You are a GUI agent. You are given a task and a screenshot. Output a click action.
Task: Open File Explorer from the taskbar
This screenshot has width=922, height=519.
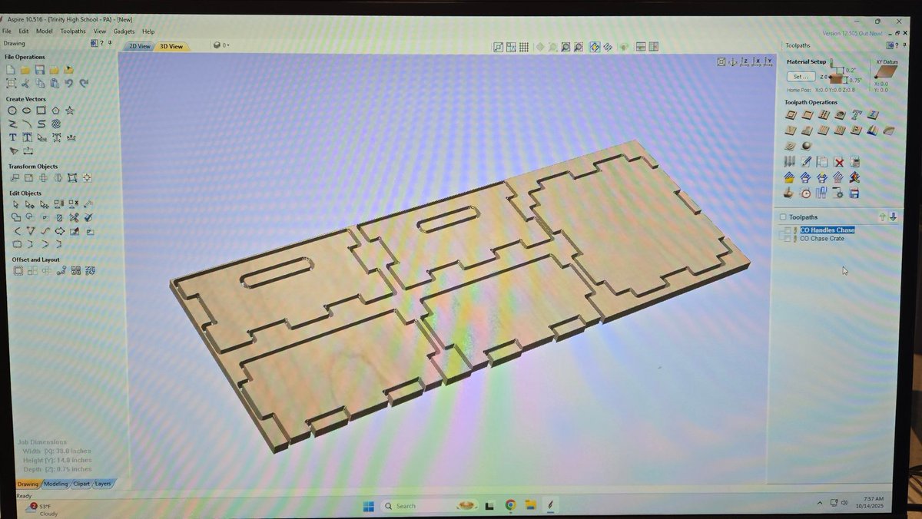click(530, 505)
